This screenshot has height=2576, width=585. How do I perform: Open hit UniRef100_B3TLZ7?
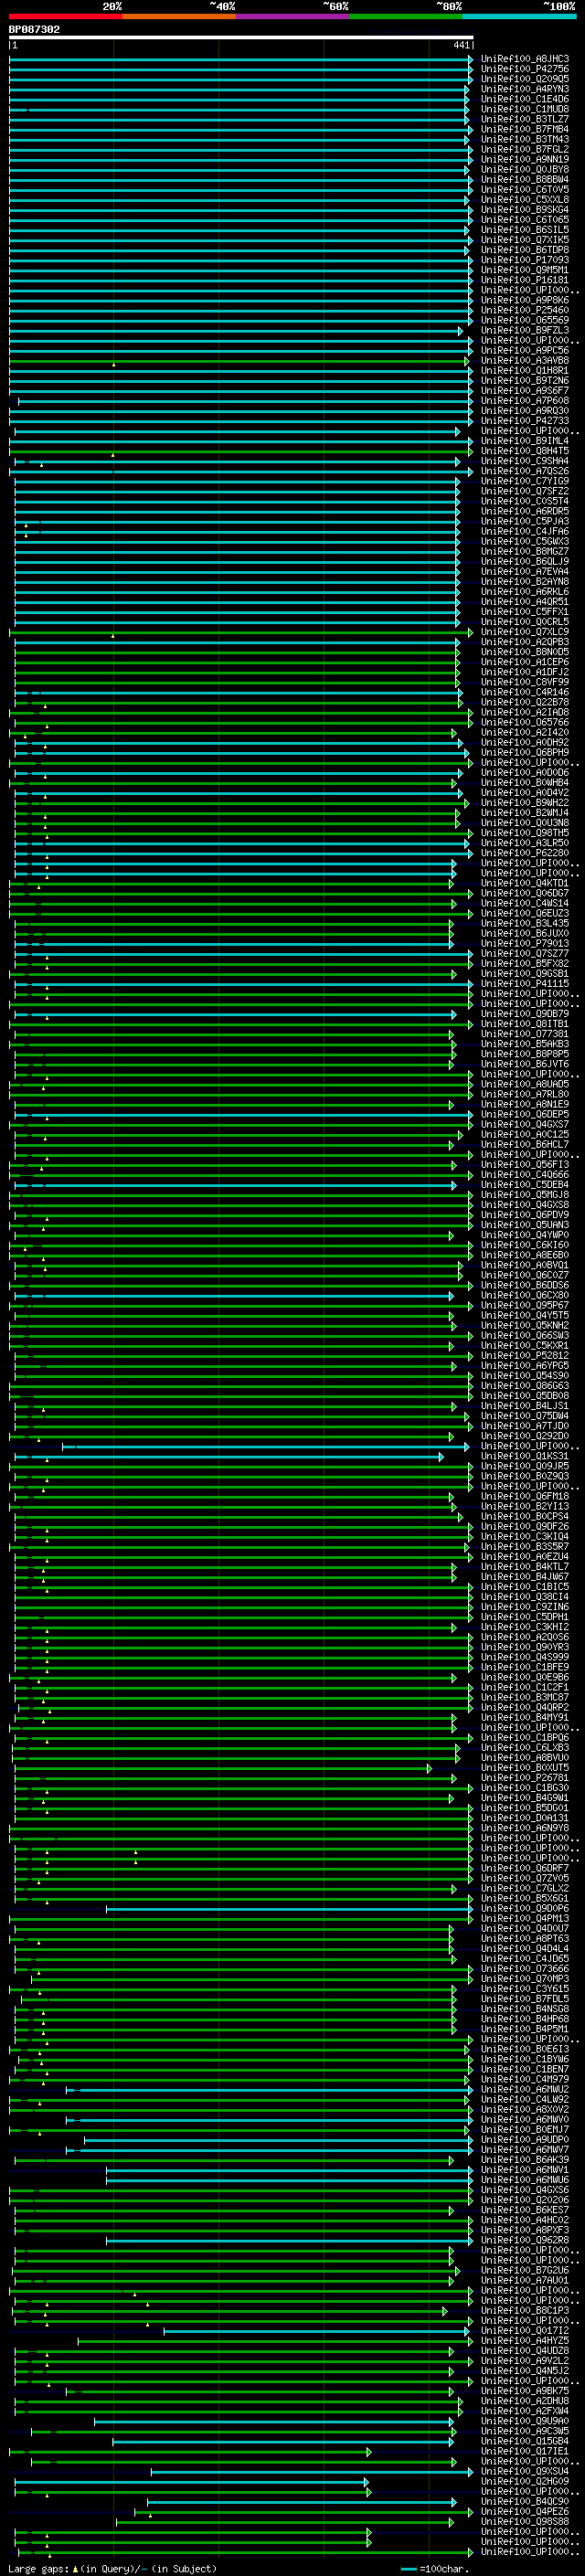525,119
